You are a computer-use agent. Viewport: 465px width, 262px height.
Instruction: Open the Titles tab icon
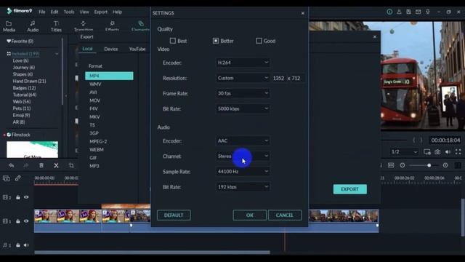[56, 26]
